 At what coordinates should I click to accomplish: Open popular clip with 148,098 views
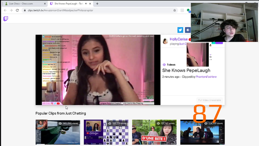[x=58, y=132]
